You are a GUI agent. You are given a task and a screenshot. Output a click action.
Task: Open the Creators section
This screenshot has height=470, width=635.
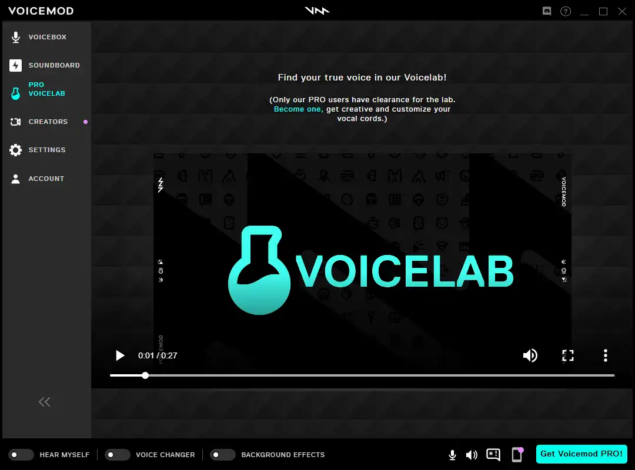coord(46,122)
